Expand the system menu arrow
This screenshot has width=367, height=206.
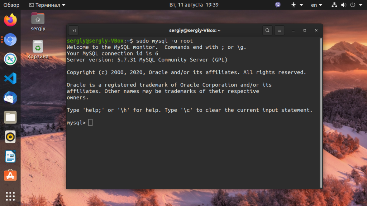tap(361, 5)
